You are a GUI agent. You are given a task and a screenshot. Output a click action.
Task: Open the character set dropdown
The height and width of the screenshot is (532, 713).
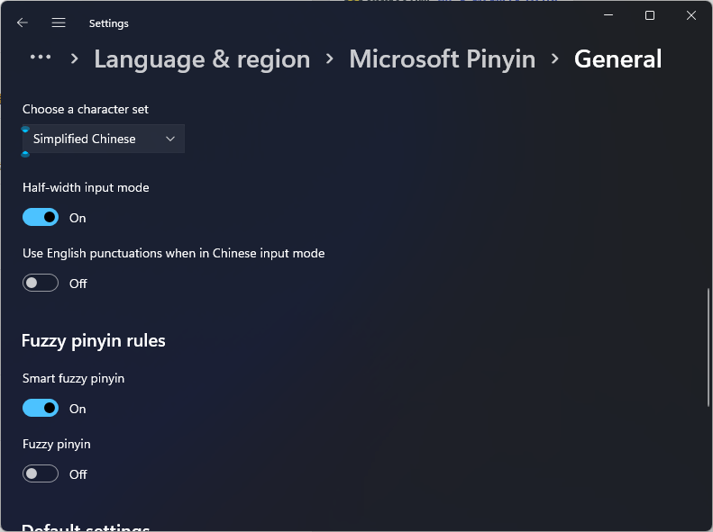pyautogui.click(x=103, y=139)
